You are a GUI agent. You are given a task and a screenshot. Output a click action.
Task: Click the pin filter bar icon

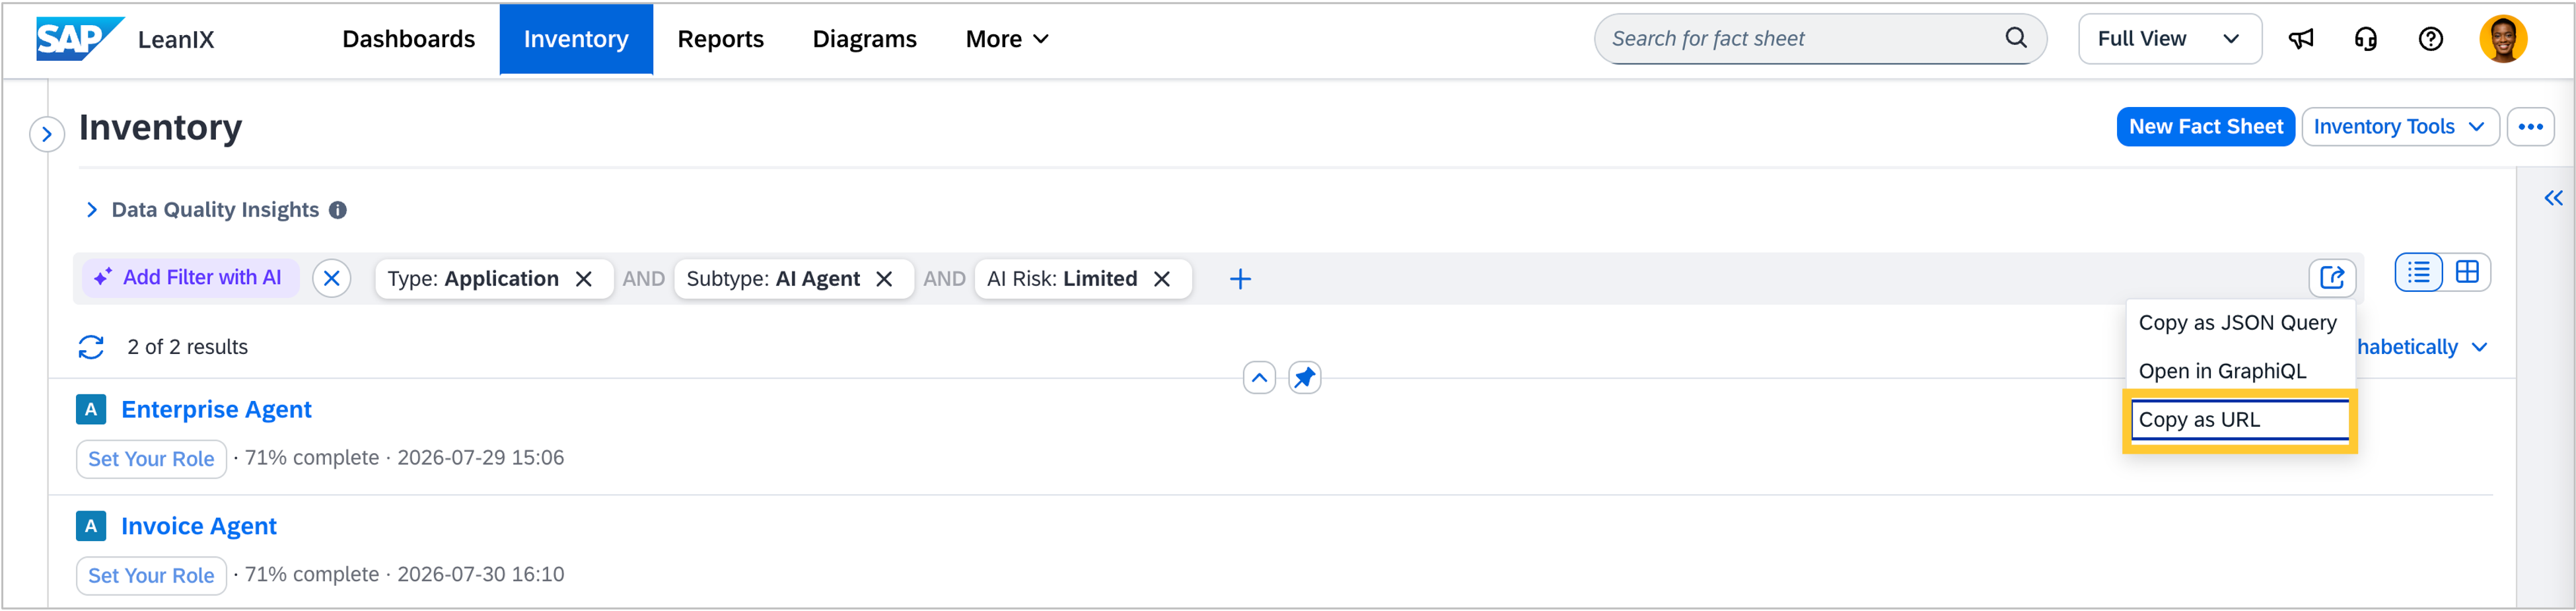point(1304,378)
